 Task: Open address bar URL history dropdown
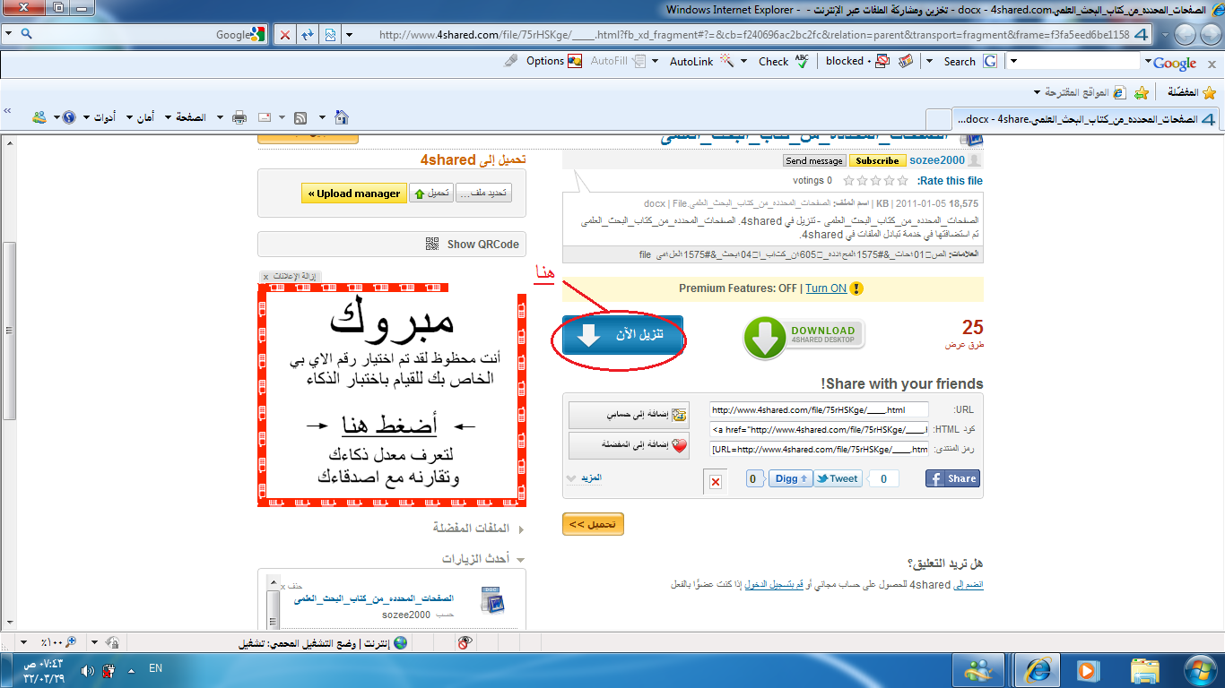pyautogui.click(x=349, y=35)
